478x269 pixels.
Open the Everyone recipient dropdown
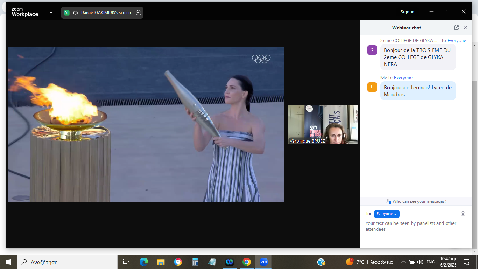[387, 214]
